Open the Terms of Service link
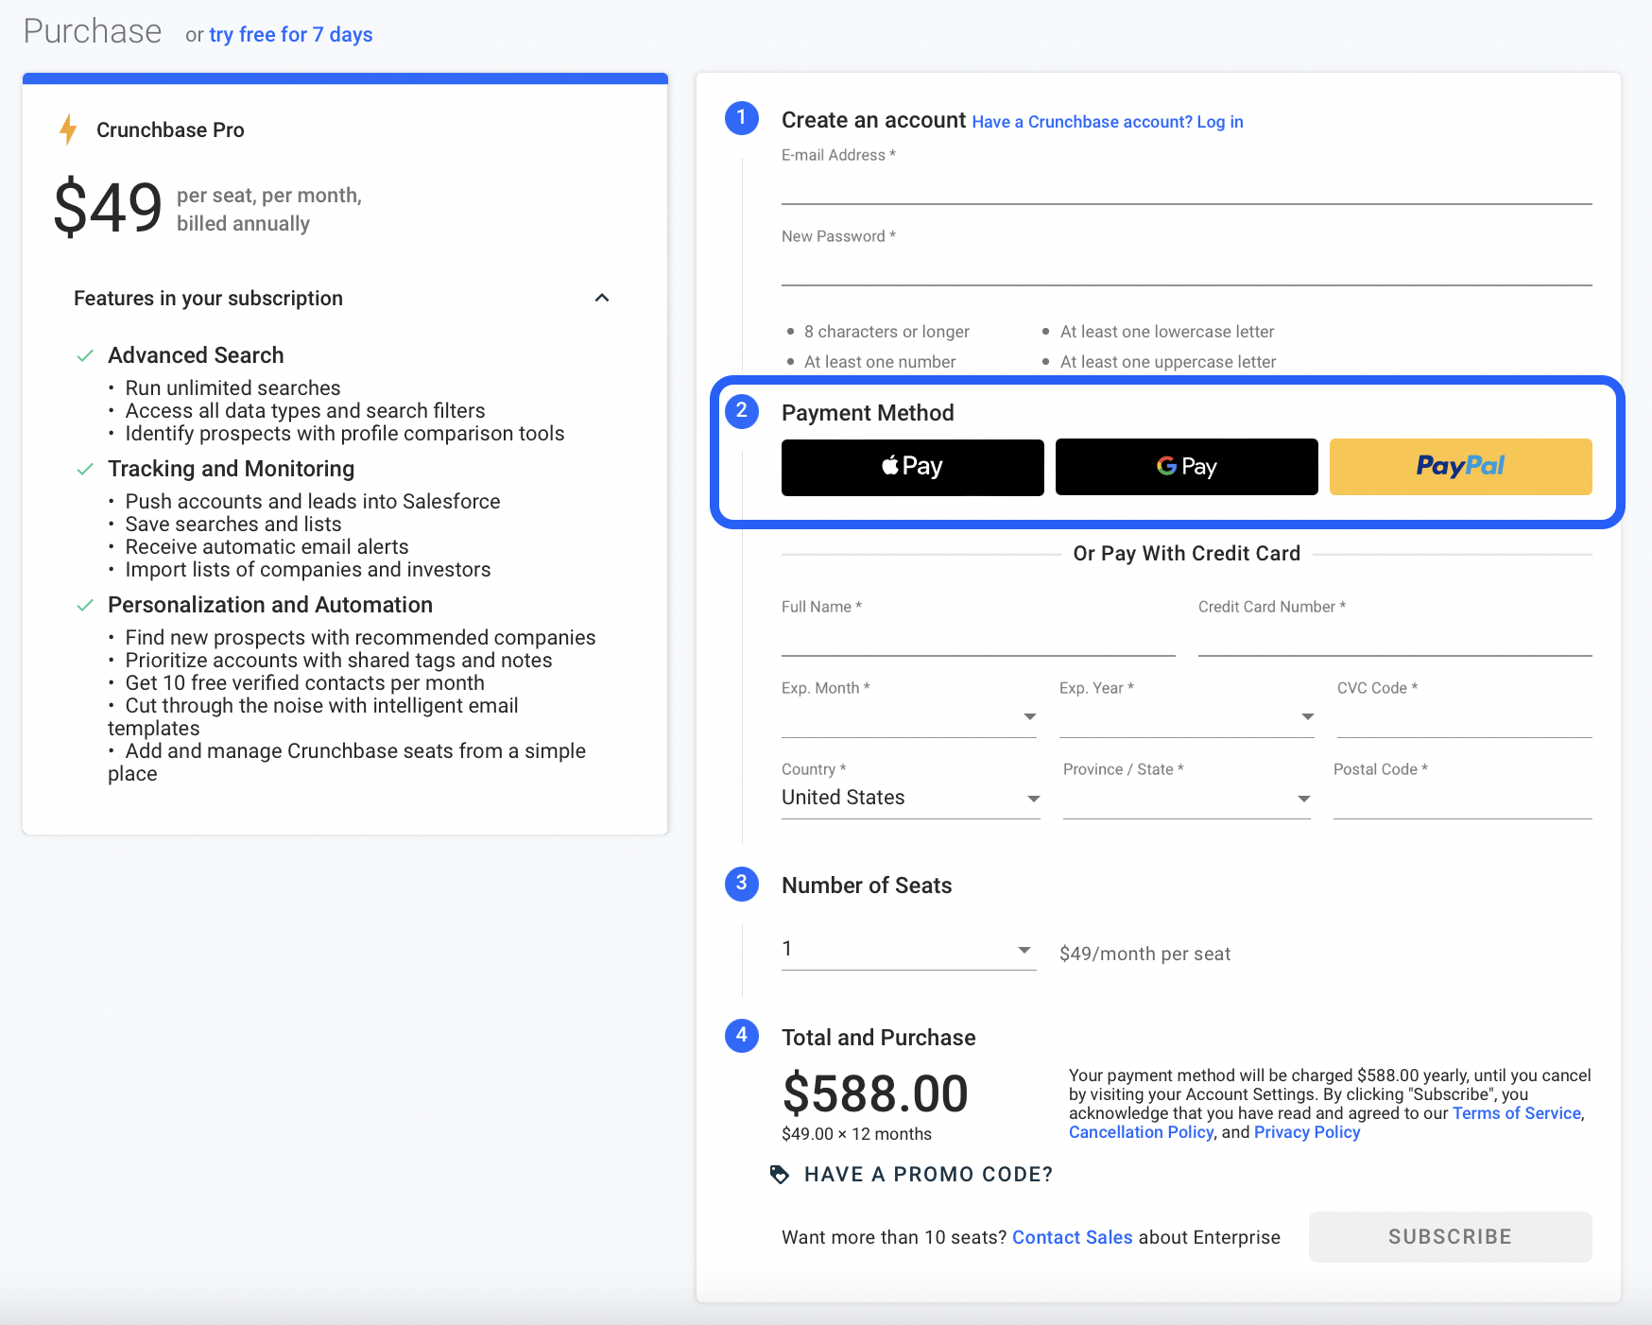1652x1325 pixels. tap(1517, 1113)
